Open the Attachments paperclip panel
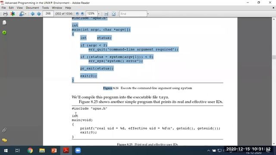Image resolution: width=276 pixels, height=155 pixels. point(4,130)
